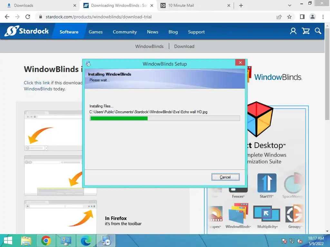Click the installer progress bar
The width and height of the screenshot is (330, 247).
165,118
